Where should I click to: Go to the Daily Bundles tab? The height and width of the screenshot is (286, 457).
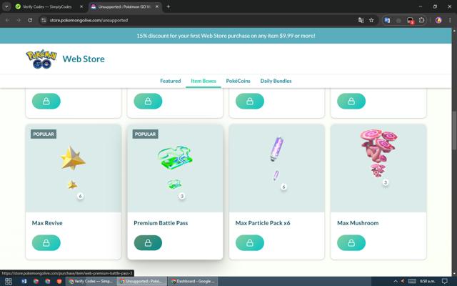(276, 81)
